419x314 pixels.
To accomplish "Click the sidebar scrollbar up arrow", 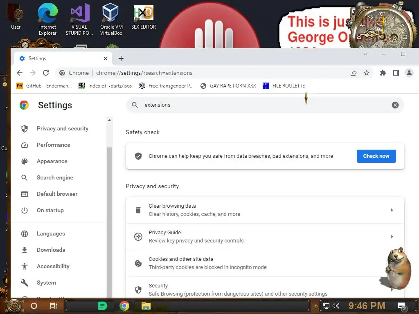I will click(109, 121).
